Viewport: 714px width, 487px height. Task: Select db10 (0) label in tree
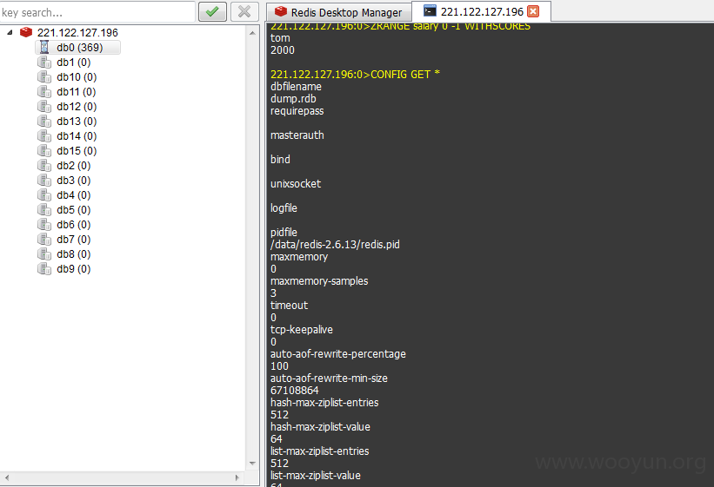(77, 77)
